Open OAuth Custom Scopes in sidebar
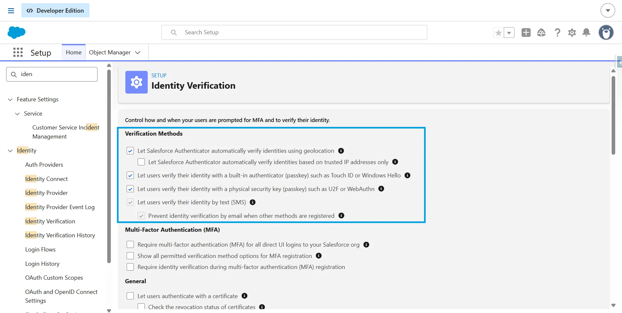This screenshot has height=313, width=622. [x=54, y=278]
